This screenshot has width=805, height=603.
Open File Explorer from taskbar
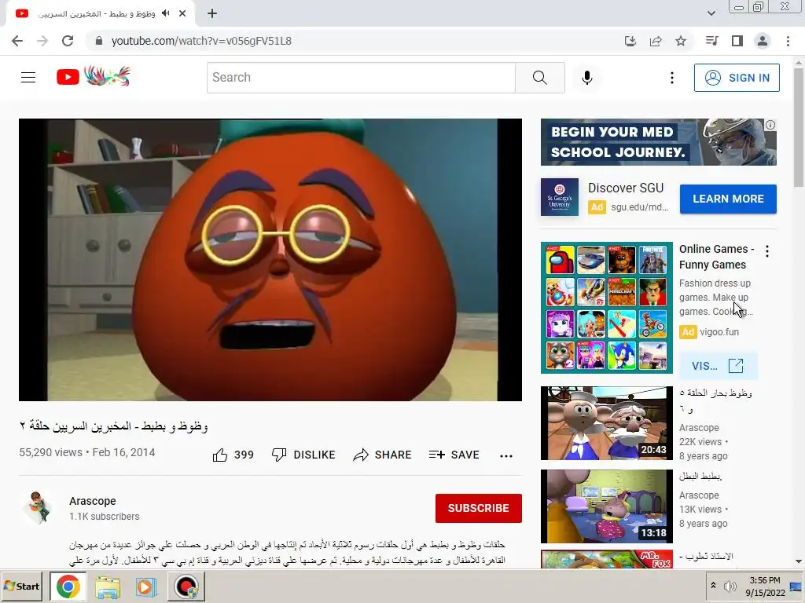(x=107, y=587)
